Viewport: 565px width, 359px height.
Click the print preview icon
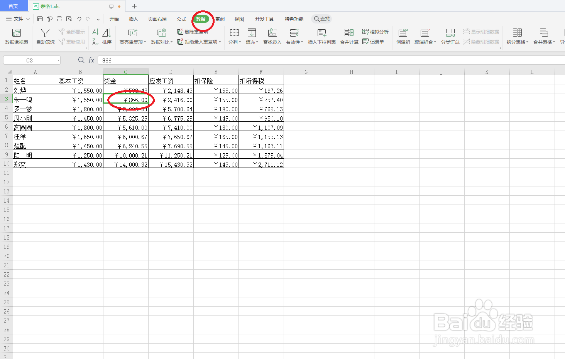[69, 18]
